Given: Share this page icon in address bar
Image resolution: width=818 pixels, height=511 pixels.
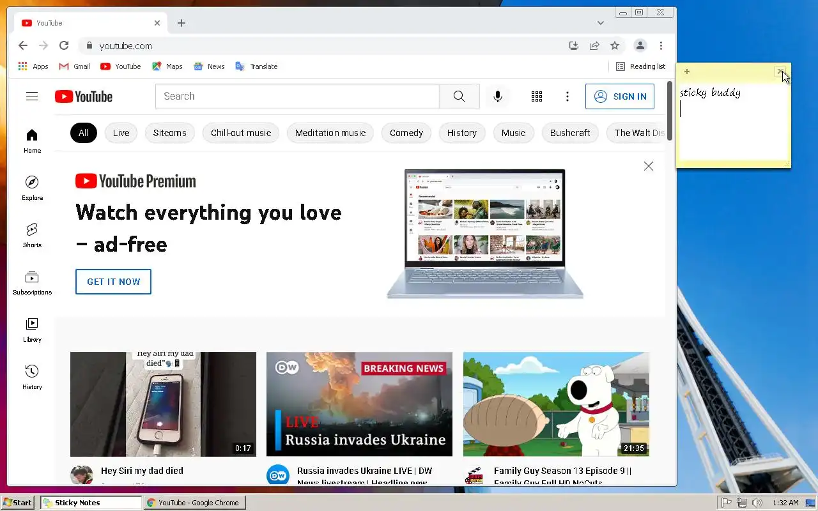Looking at the screenshot, I should (x=594, y=45).
